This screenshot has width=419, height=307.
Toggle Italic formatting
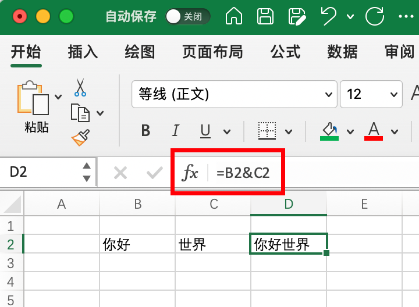[x=175, y=131]
